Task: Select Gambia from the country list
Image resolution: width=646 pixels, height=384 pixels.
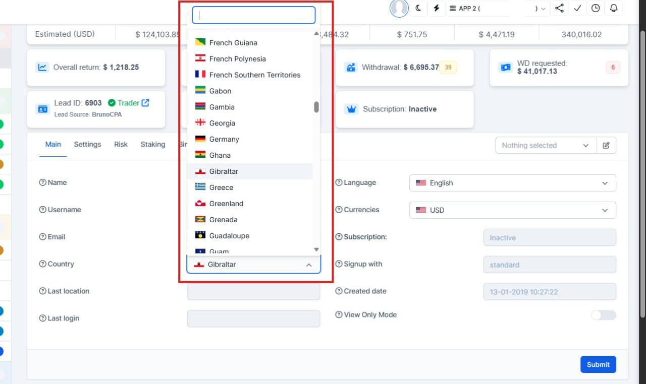Action: (250, 107)
